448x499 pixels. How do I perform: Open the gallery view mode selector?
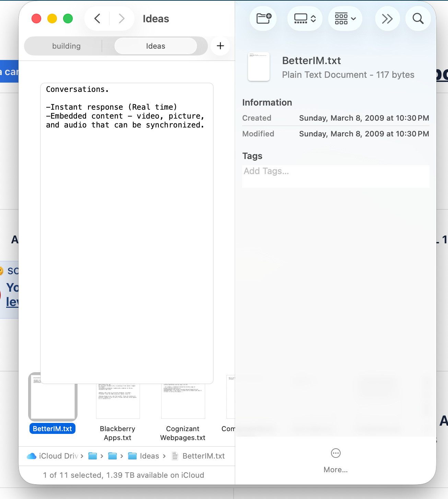pos(305,19)
